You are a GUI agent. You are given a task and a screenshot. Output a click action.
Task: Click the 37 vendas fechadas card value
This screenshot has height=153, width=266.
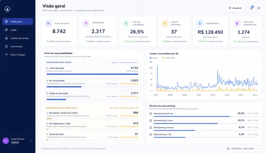pos(174,32)
